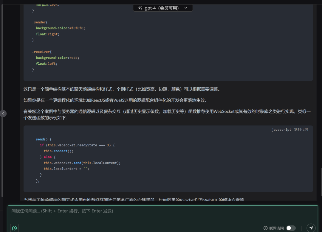Copy the javascript code with 复制代码
This screenshot has height=232, width=322.
click(x=301, y=130)
